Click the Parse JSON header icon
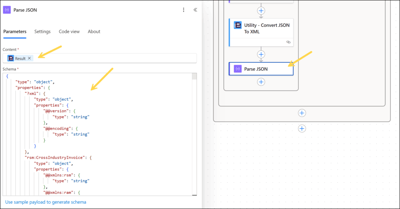Viewport: 400px width, 209px height. pyautogui.click(x=7, y=10)
